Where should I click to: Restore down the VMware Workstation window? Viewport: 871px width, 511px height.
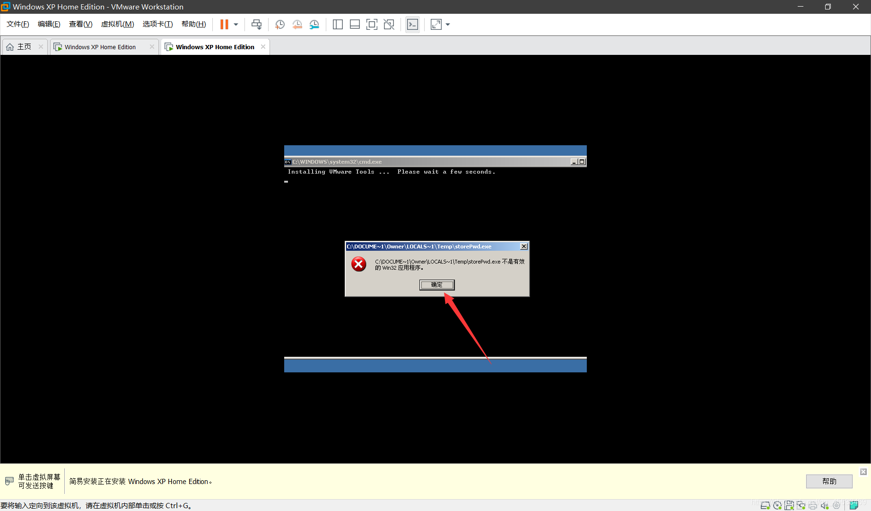tap(828, 7)
